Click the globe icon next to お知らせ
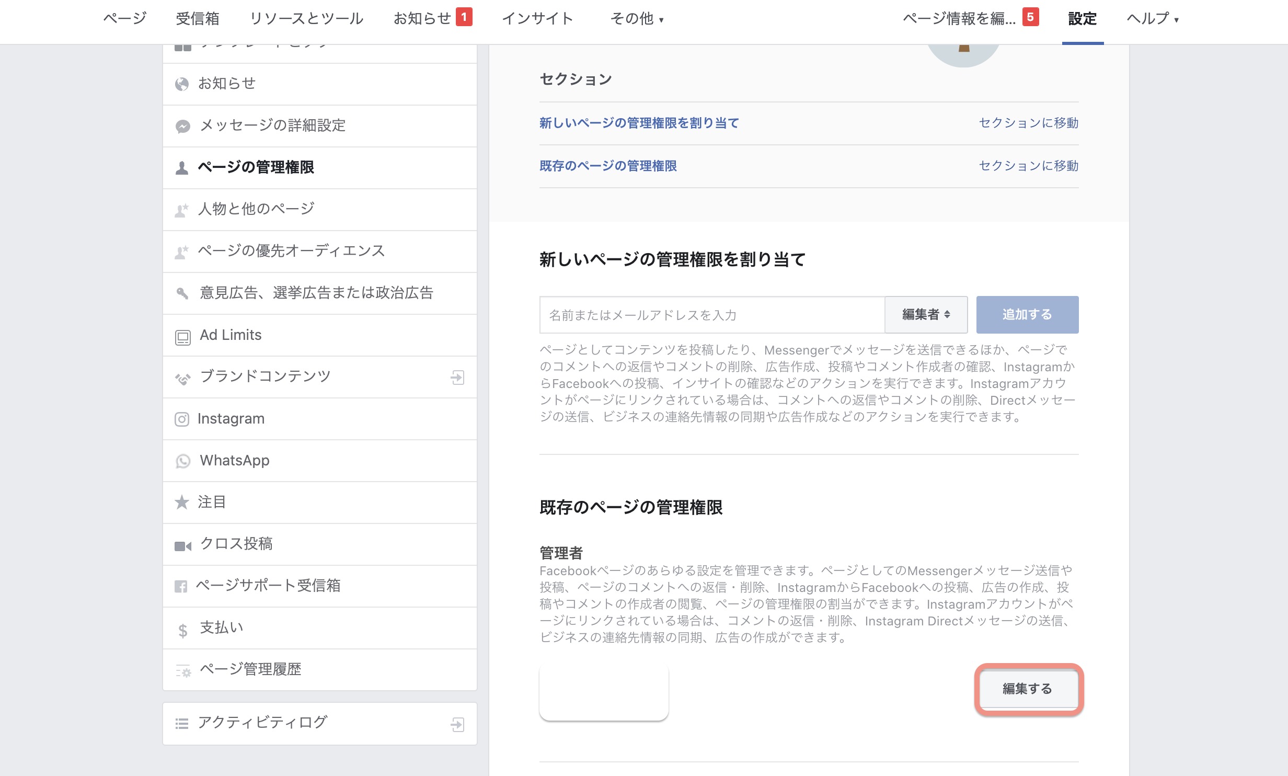1288x776 pixels. coord(182,84)
